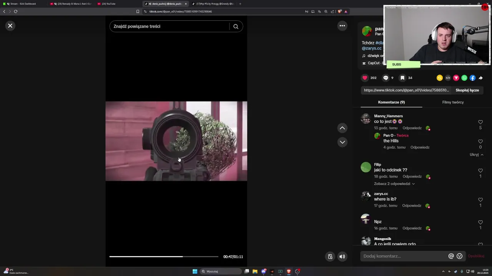Screen dimensions: 492x276
Task: Like zarys.cc's 'where is ib?' comment
Action: click(480, 200)
